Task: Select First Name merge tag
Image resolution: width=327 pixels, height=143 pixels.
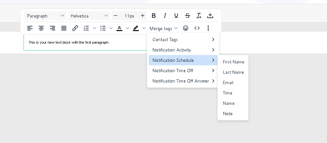Action: tap(233, 62)
